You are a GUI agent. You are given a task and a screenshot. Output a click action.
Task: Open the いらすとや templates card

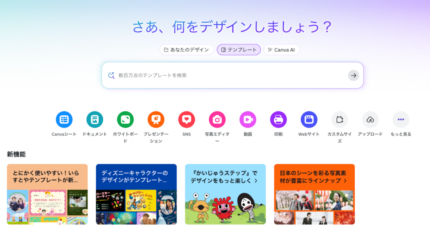pos(47,194)
